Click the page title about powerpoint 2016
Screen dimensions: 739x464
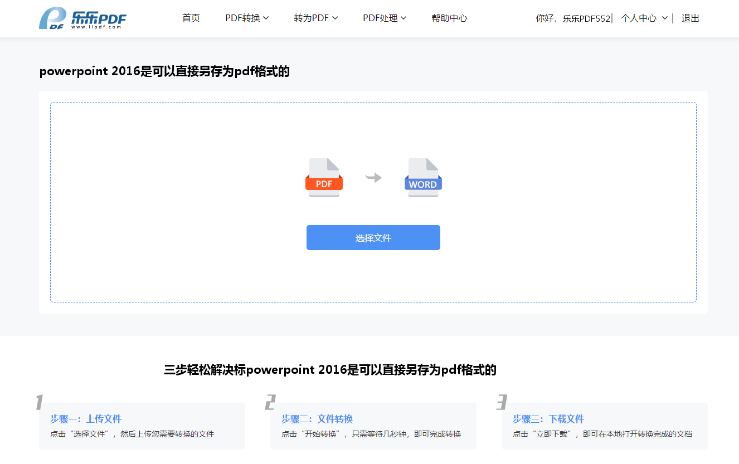pyautogui.click(x=164, y=71)
